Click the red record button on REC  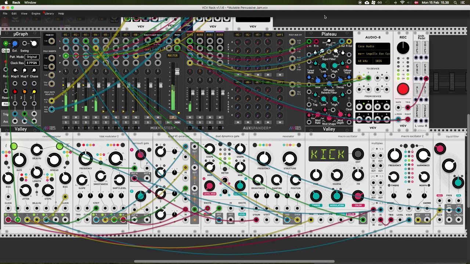403,89
